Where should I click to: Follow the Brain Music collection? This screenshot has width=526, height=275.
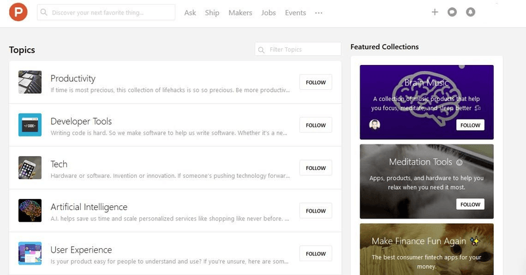(x=470, y=125)
